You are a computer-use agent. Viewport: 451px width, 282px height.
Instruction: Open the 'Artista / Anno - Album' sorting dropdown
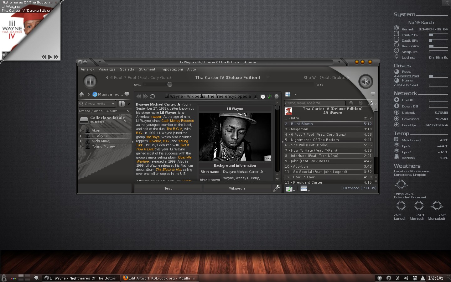[104, 111]
